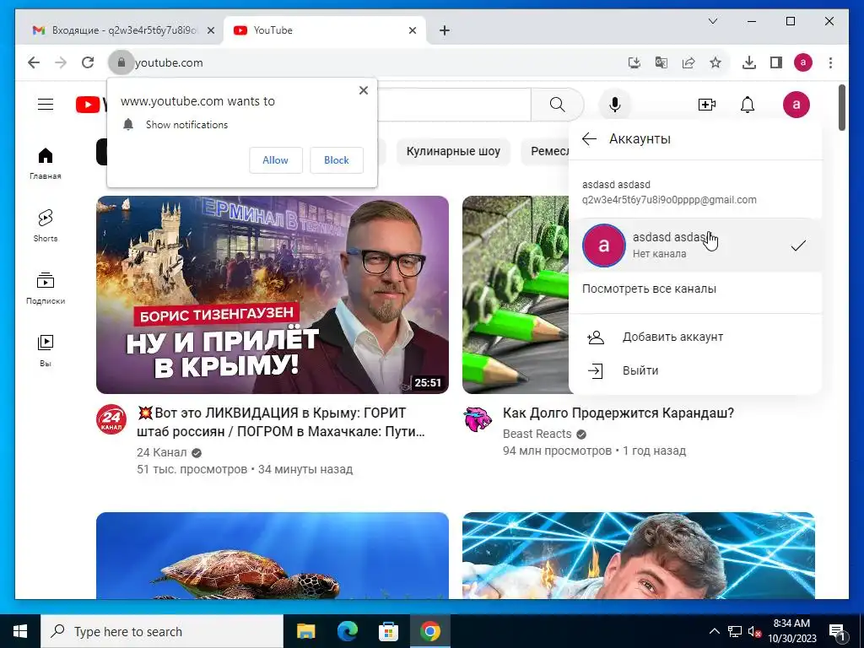This screenshot has width=864, height=648.
Task: Open the 24 Канал channel name
Action: click(161, 452)
